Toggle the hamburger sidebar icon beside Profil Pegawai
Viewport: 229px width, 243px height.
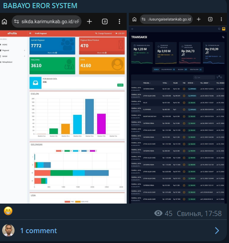(x=30, y=33)
